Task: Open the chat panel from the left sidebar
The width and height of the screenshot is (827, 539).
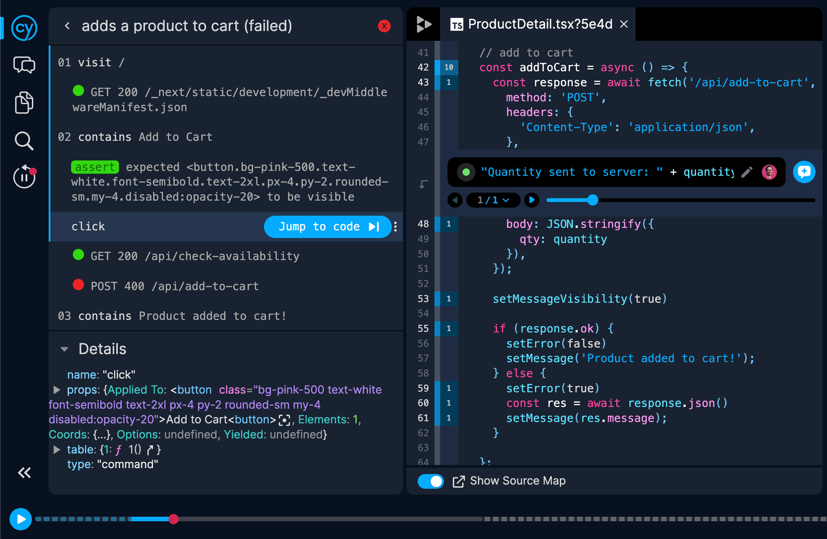Action: pyautogui.click(x=24, y=65)
